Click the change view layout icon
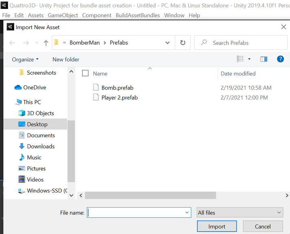The image size is (290, 234). [x=240, y=59]
